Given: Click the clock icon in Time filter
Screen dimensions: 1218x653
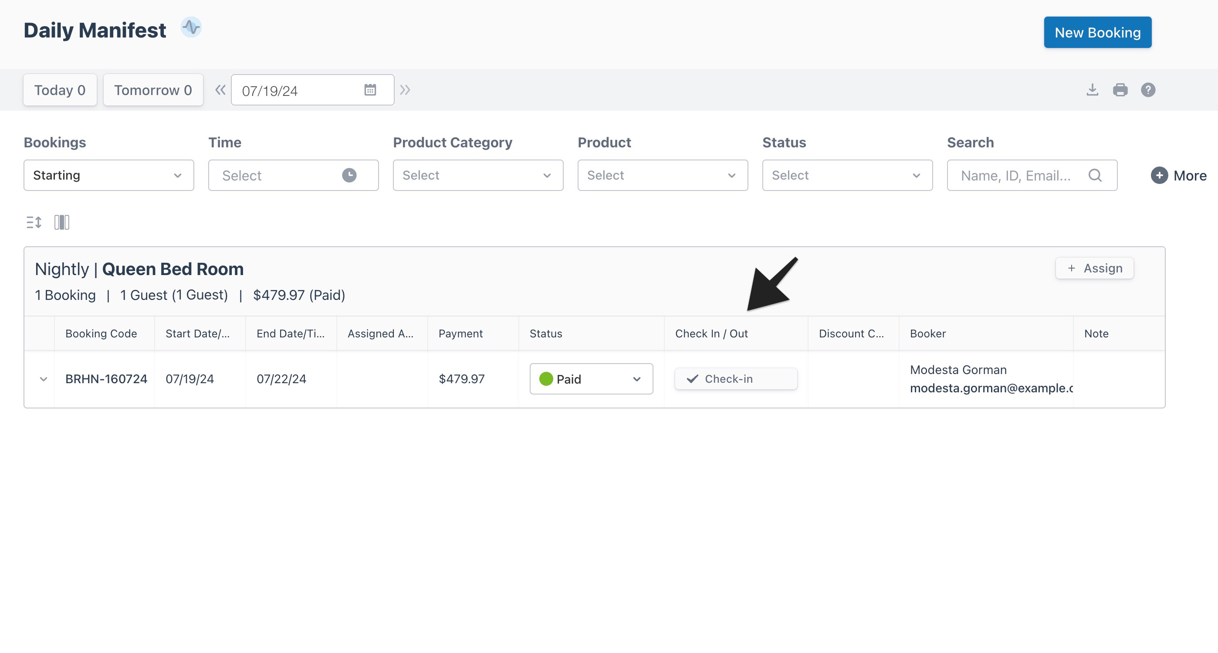Looking at the screenshot, I should pos(349,175).
